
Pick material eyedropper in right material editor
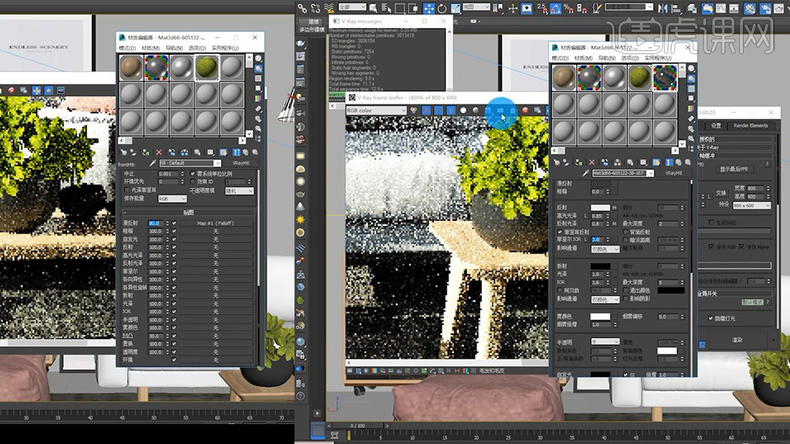coord(585,173)
